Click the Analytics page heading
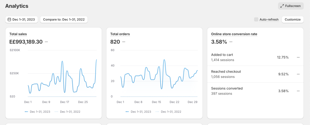This screenshot has width=310, height=125. coord(17,6)
